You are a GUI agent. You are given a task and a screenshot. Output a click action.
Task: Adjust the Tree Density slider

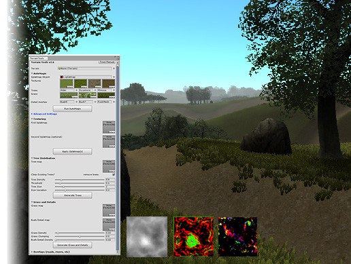80,180
